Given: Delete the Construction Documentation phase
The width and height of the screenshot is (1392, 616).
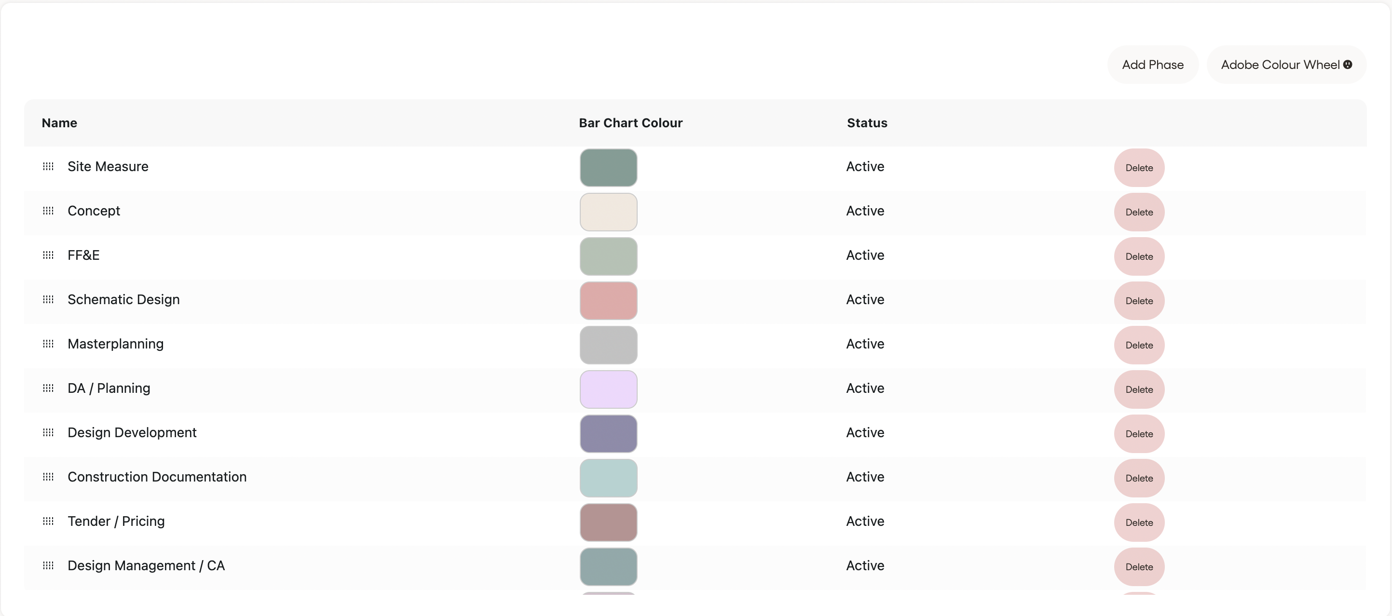Looking at the screenshot, I should (x=1139, y=478).
